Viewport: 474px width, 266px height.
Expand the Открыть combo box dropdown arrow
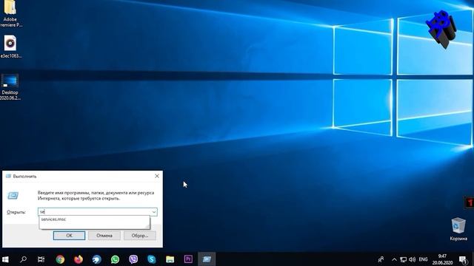pyautogui.click(x=154, y=212)
